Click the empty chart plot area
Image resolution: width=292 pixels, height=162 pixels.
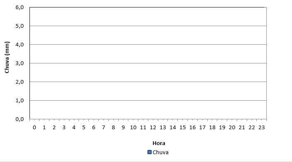(x=148, y=63)
